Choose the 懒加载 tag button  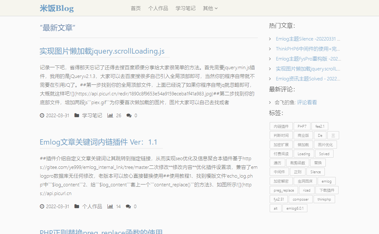point(303,145)
